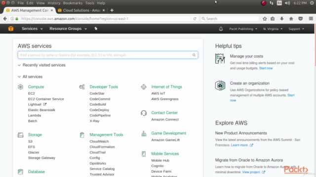Image resolution: width=316 pixels, height=177 pixels.
Task: Open the Lambda service link
Action: (35, 116)
